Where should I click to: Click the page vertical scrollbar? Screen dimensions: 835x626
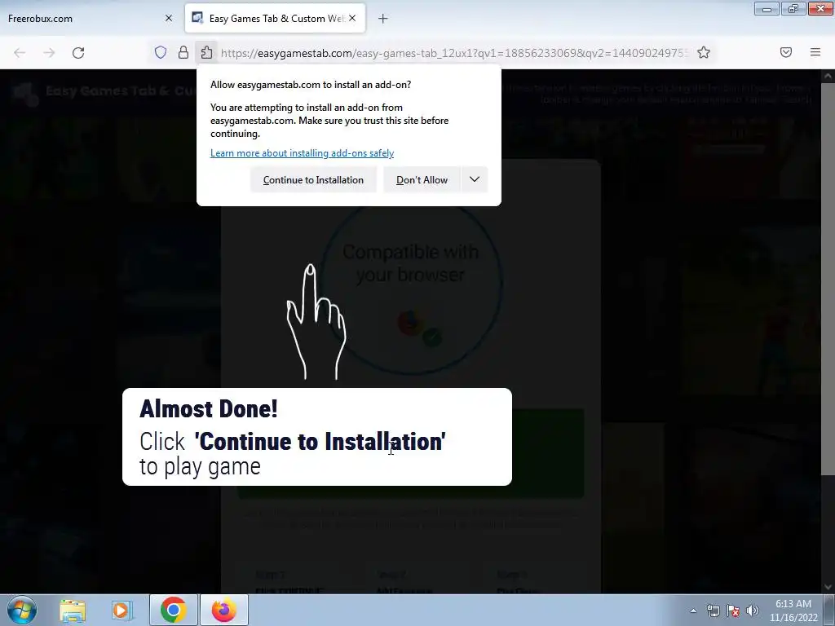[828, 279]
